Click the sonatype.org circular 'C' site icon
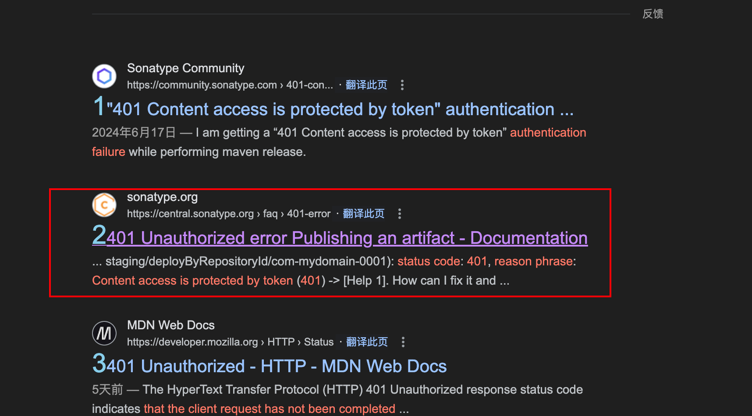This screenshot has width=752, height=416. pos(104,204)
